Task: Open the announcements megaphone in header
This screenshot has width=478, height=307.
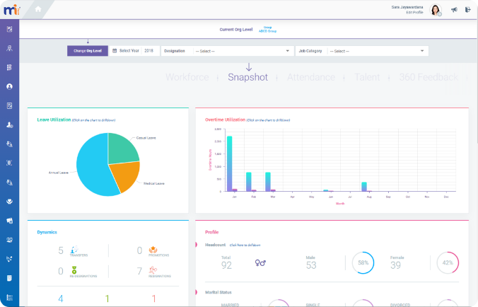Action: [x=454, y=10]
